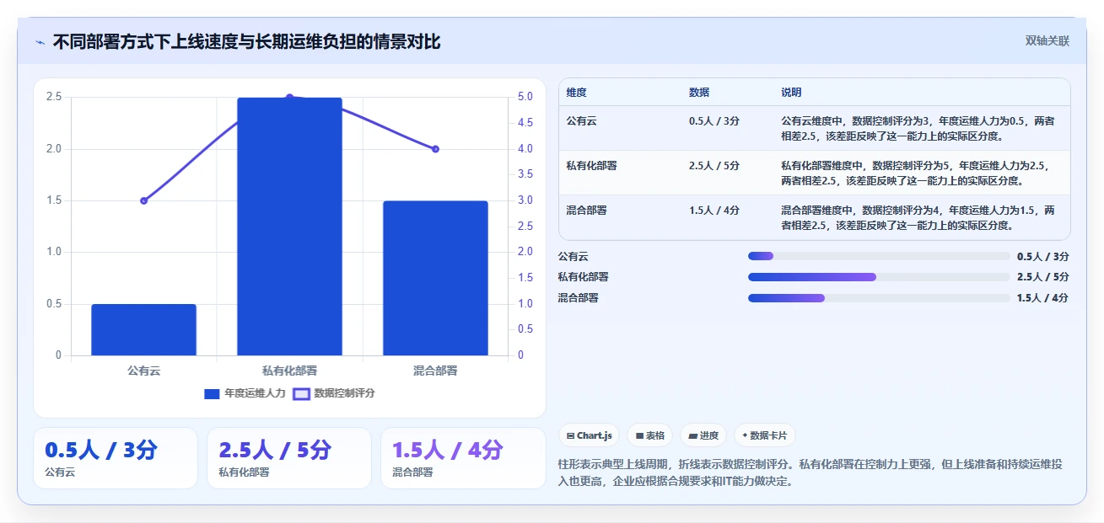Click the 3.5 tick on the right axis
1104x523 pixels.
(x=525, y=174)
